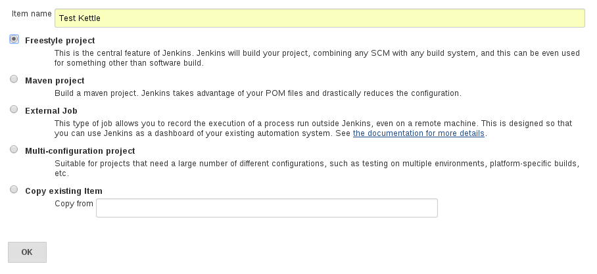The width and height of the screenshot is (597, 274).
Task: Select the Freestyle project radio button
Action: pyautogui.click(x=14, y=39)
